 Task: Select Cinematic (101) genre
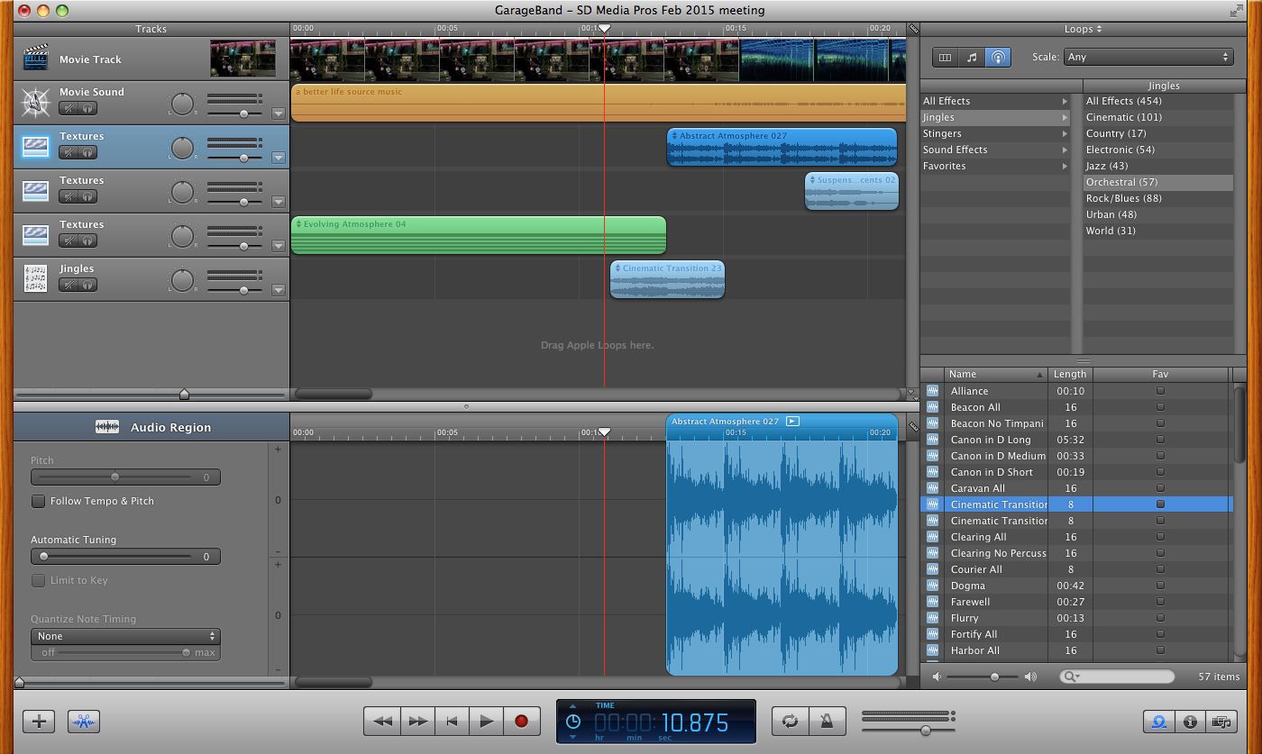click(x=1158, y=117)
